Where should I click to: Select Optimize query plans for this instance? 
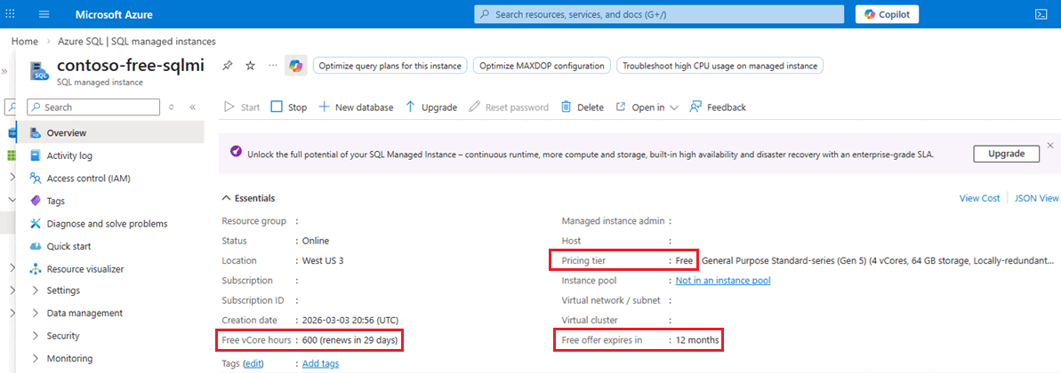[390, 66]
